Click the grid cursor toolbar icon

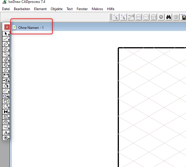tap(123, 17)
